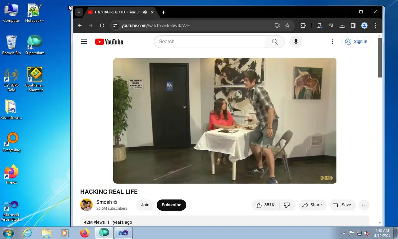The height and width of the screenshot is (239, 398).
Task: Expand the tab search dropdown arrow
Action: (79, 12)
